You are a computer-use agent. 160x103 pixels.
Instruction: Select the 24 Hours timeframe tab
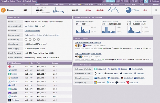(x=111, y=1)
